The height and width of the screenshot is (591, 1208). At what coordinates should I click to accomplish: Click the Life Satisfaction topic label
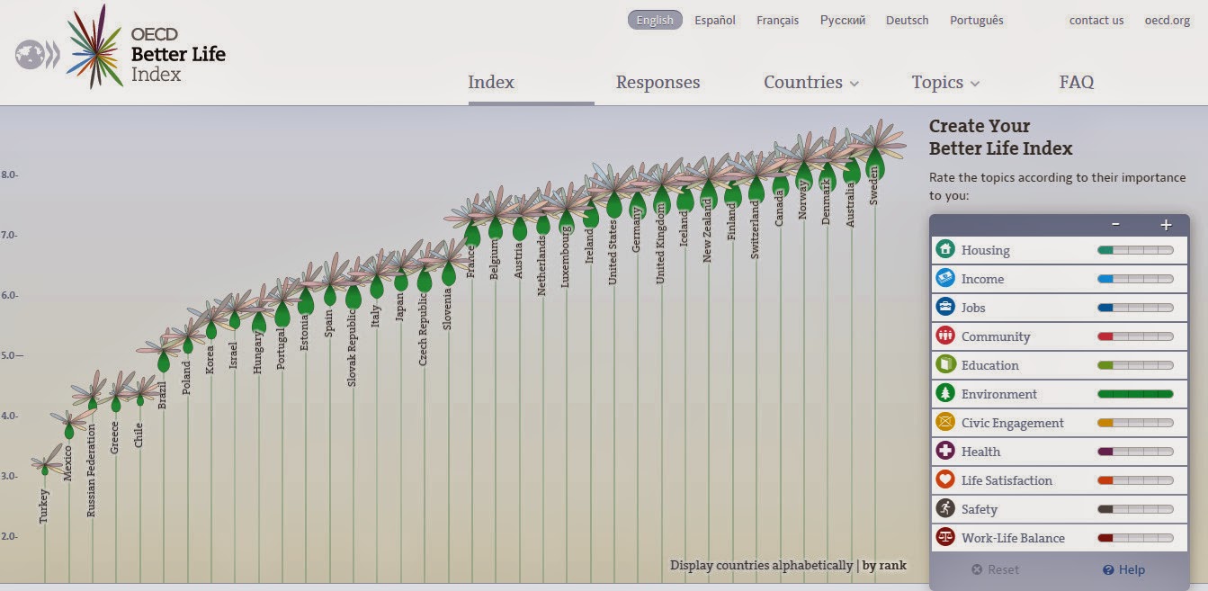click(1007, 480)
